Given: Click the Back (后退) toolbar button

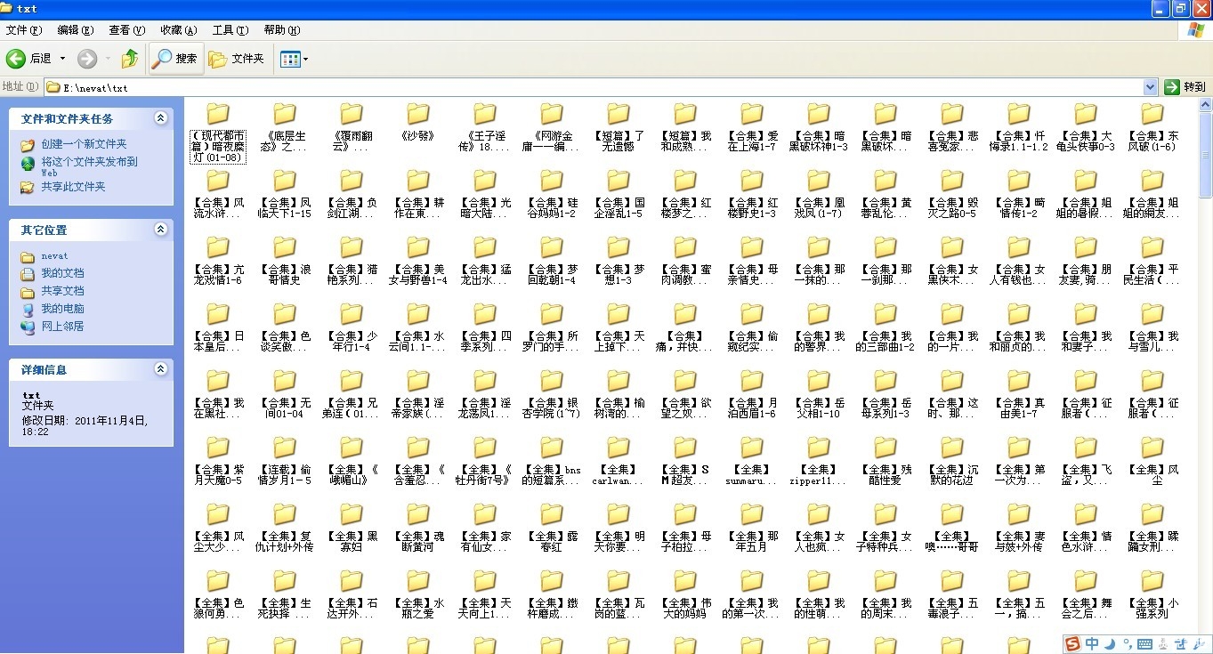Looking at the screenshot, I should (29, 59).
